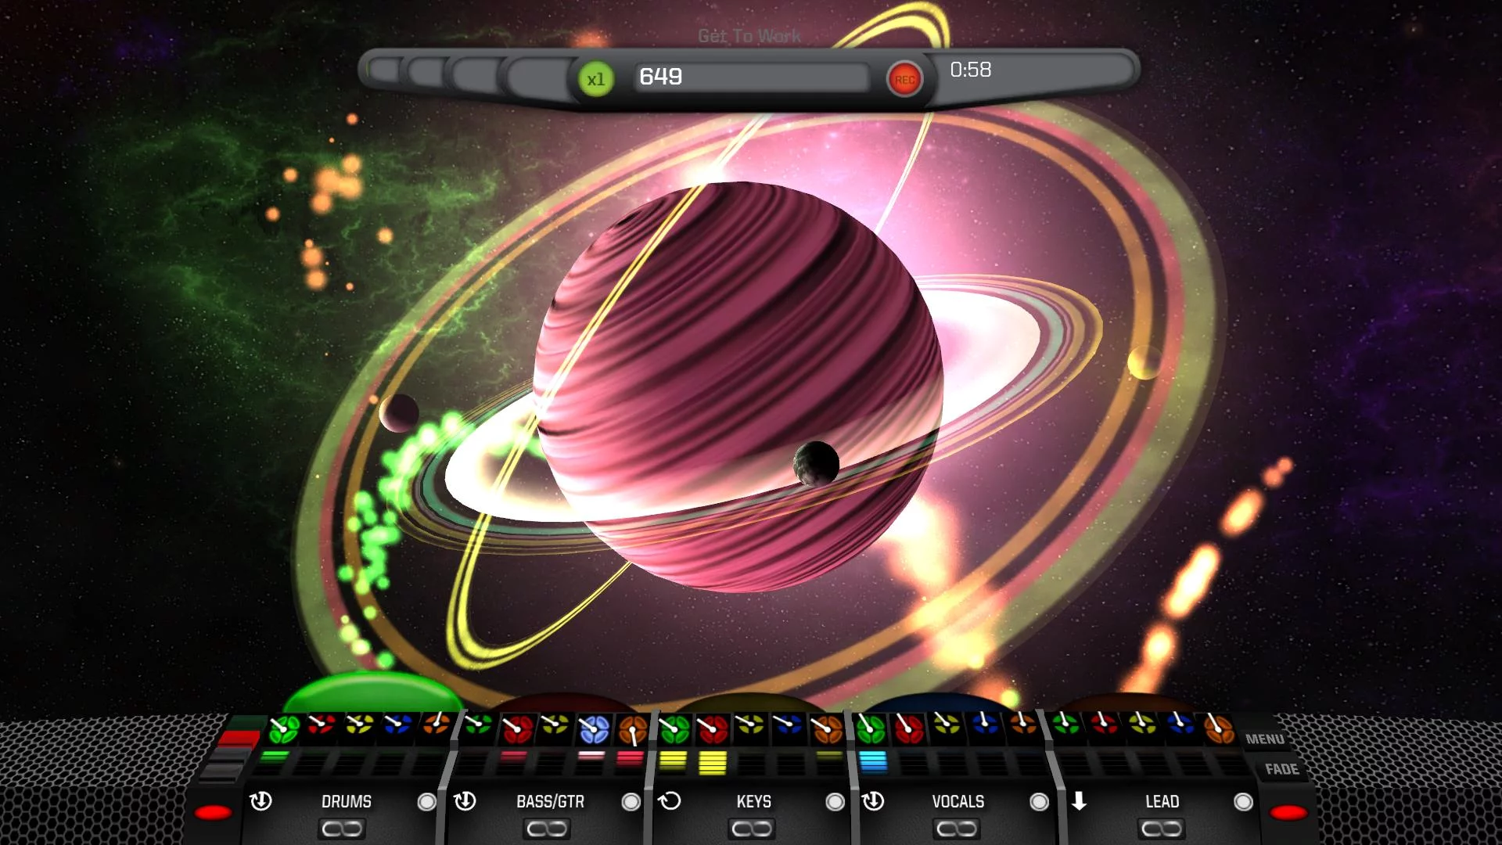
Task: Trigger the red loop dial in Bass/Gtr
Action: click(x=517, y=729)
